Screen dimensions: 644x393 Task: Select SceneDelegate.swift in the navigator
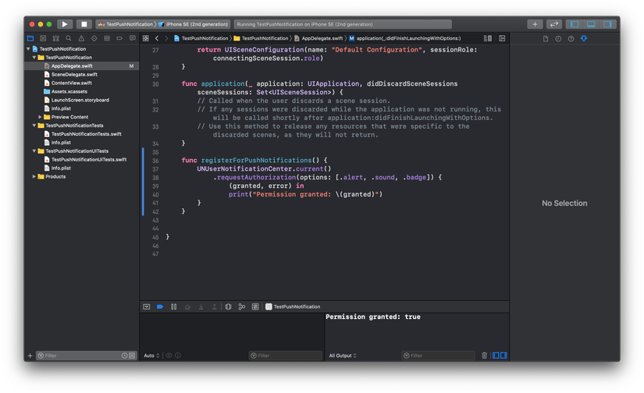click(x=74, y=75)
